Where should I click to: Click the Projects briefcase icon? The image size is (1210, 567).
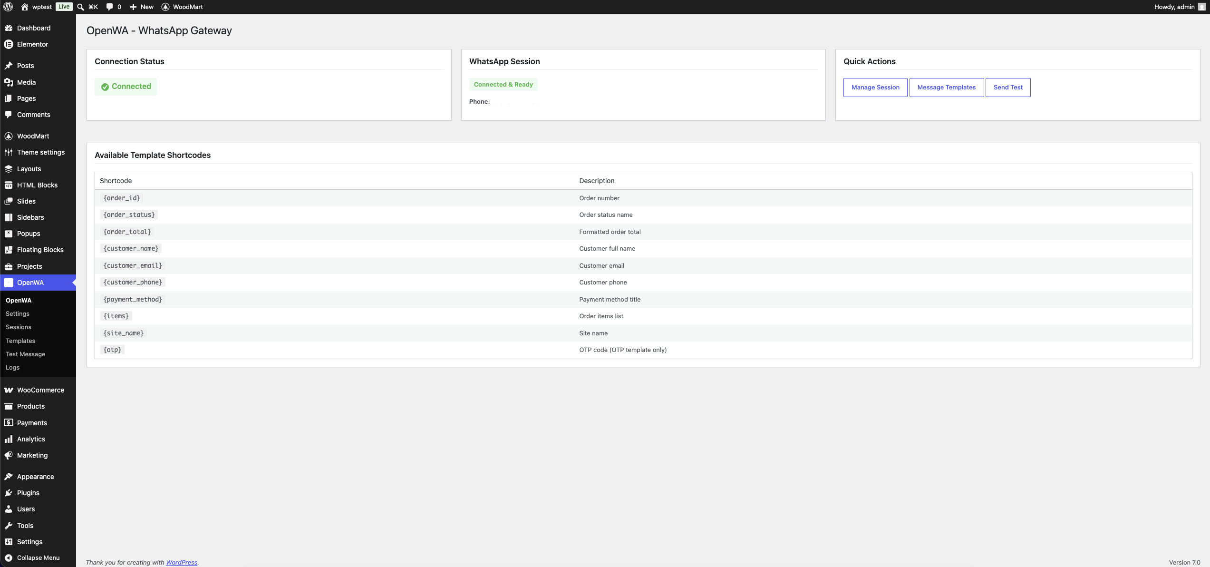click(x=9, y=266)
